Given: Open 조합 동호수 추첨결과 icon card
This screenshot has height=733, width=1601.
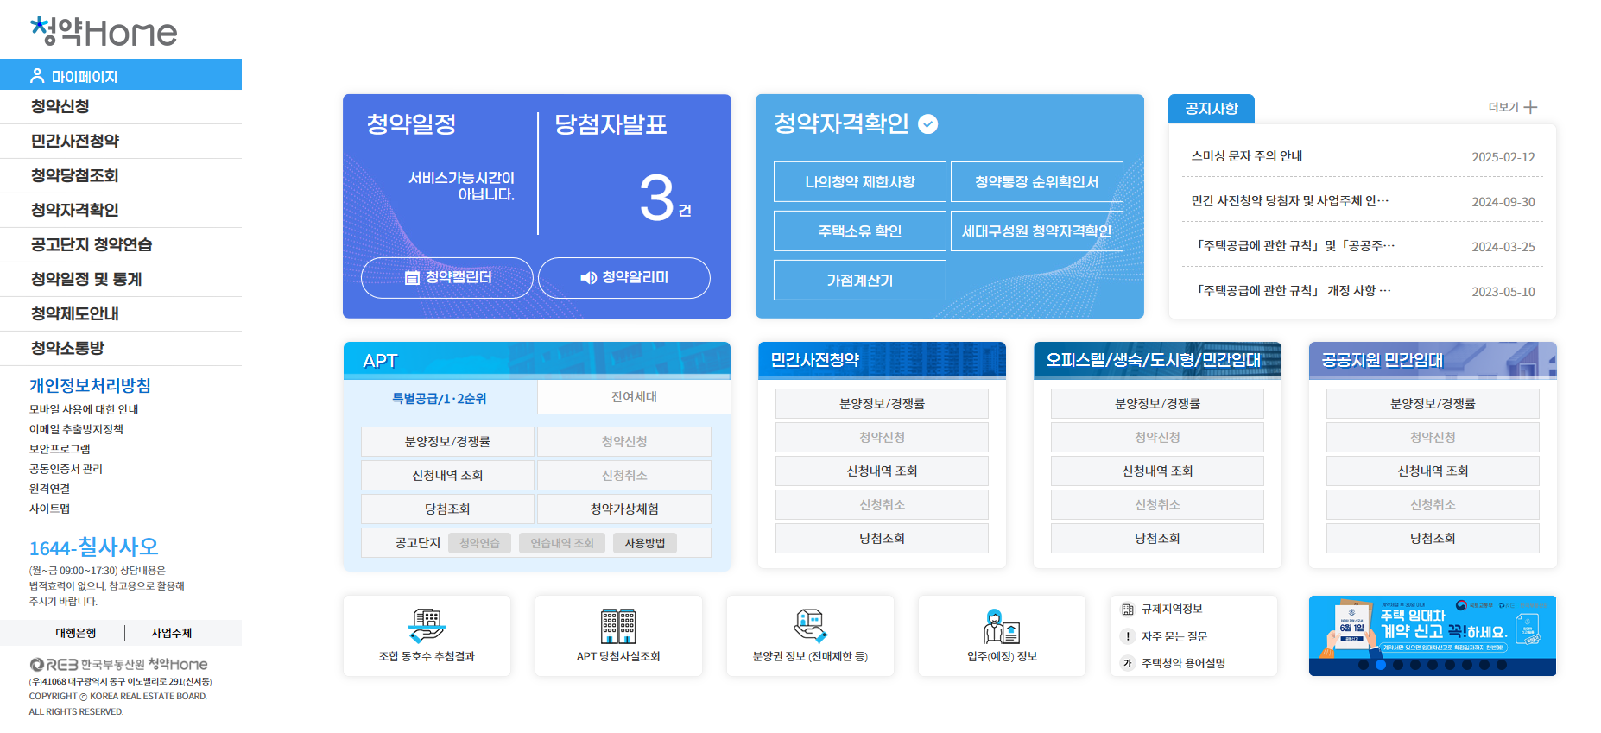Looking at the screenshot, I should pos(427,635).
